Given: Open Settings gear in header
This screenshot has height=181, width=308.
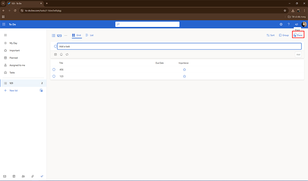Looking at the screenshot, I should (281, 24).
